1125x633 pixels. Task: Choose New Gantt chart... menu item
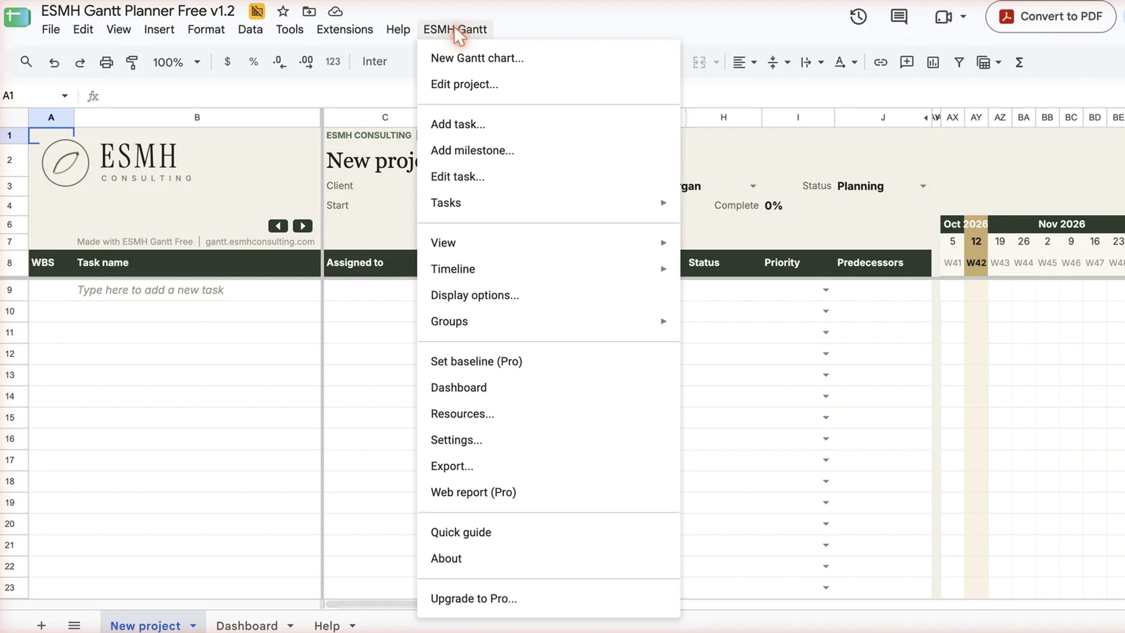pos(548,58)
